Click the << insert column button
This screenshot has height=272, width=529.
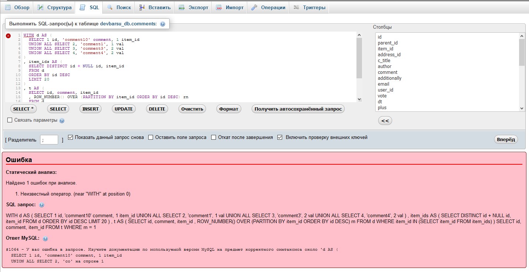click(385, 121)
